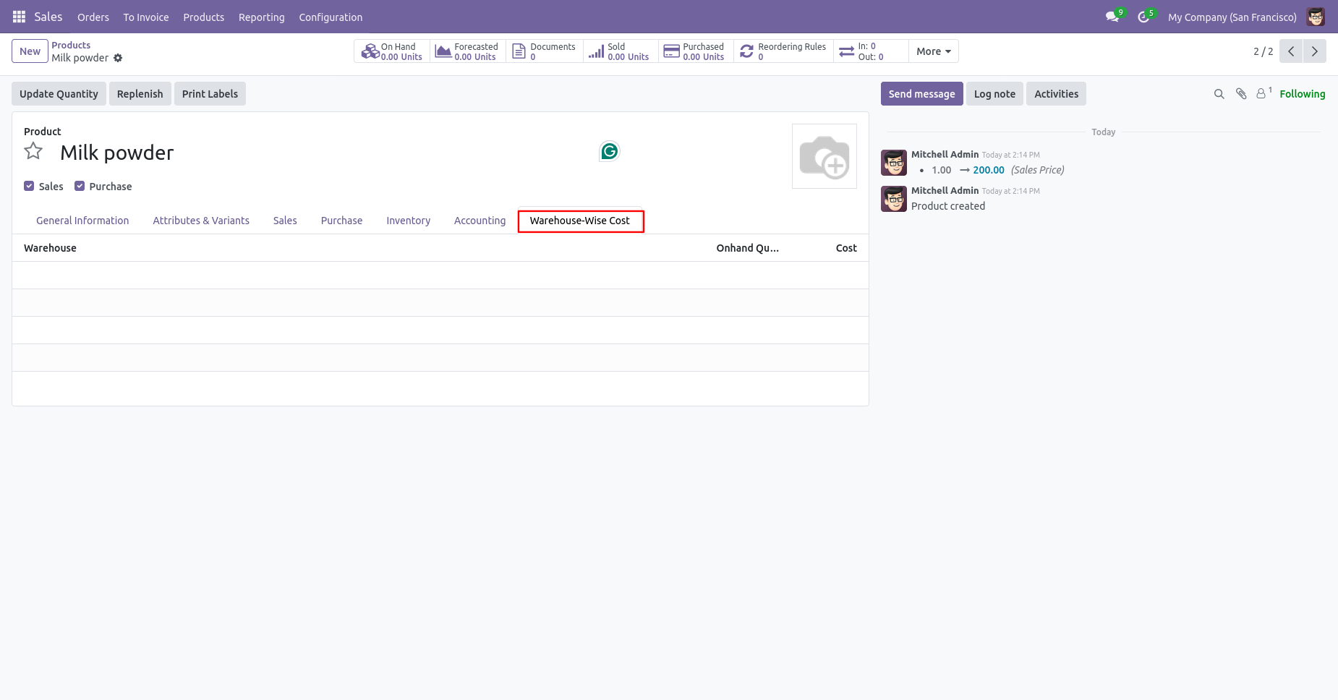Toggle the Sales checkbox
1338x700 pixels.
click(29, 186)
